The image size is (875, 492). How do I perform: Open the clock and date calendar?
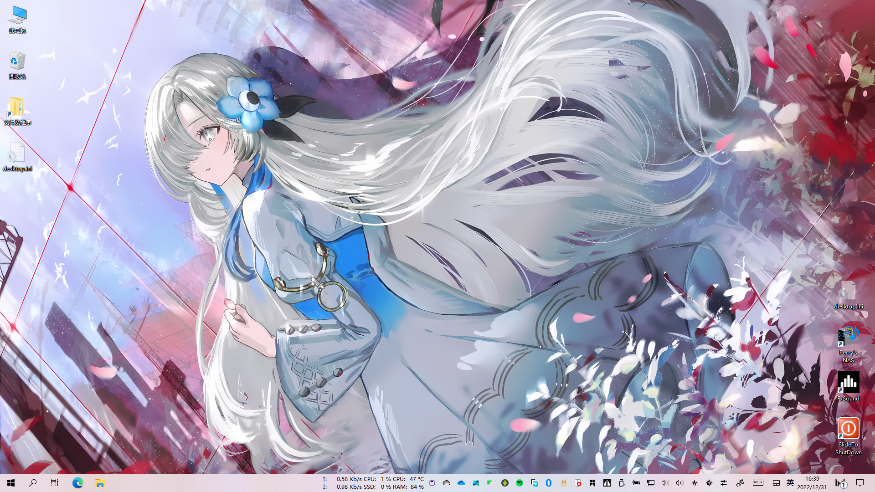pos(812,483)
